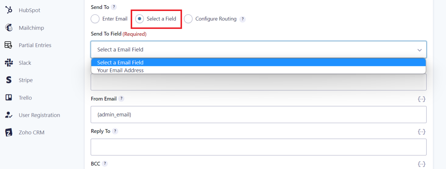Click inside the Reply To input field
This screenshot has height=169, width=446.
tap(258, 147)
